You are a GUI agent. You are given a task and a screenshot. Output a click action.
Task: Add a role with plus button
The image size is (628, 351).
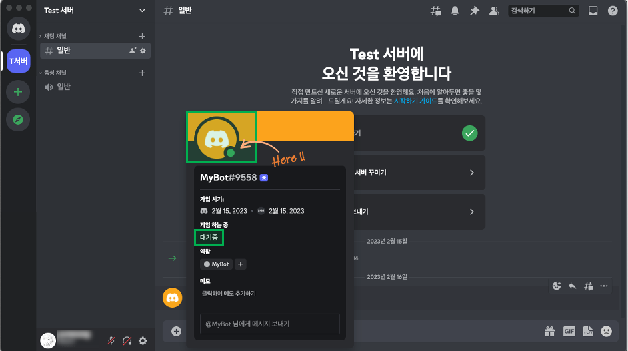240,264
